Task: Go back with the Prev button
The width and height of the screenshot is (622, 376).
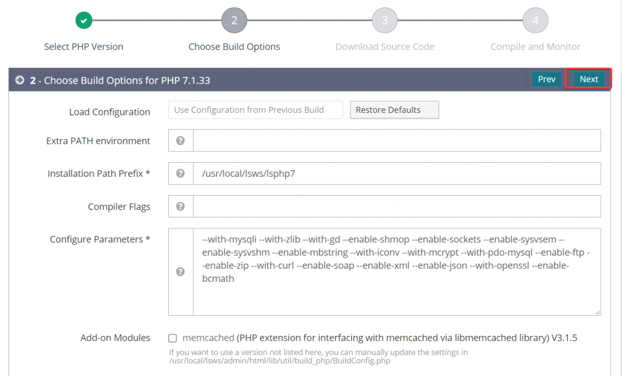Action: [546, 79]
